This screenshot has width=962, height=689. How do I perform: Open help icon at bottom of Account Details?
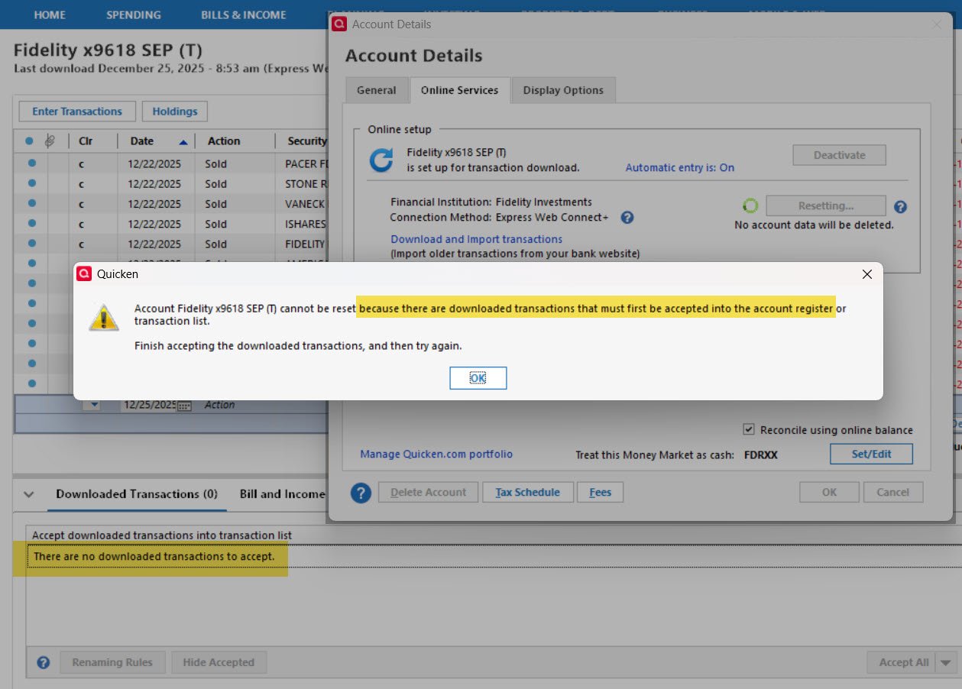[361, 493]
